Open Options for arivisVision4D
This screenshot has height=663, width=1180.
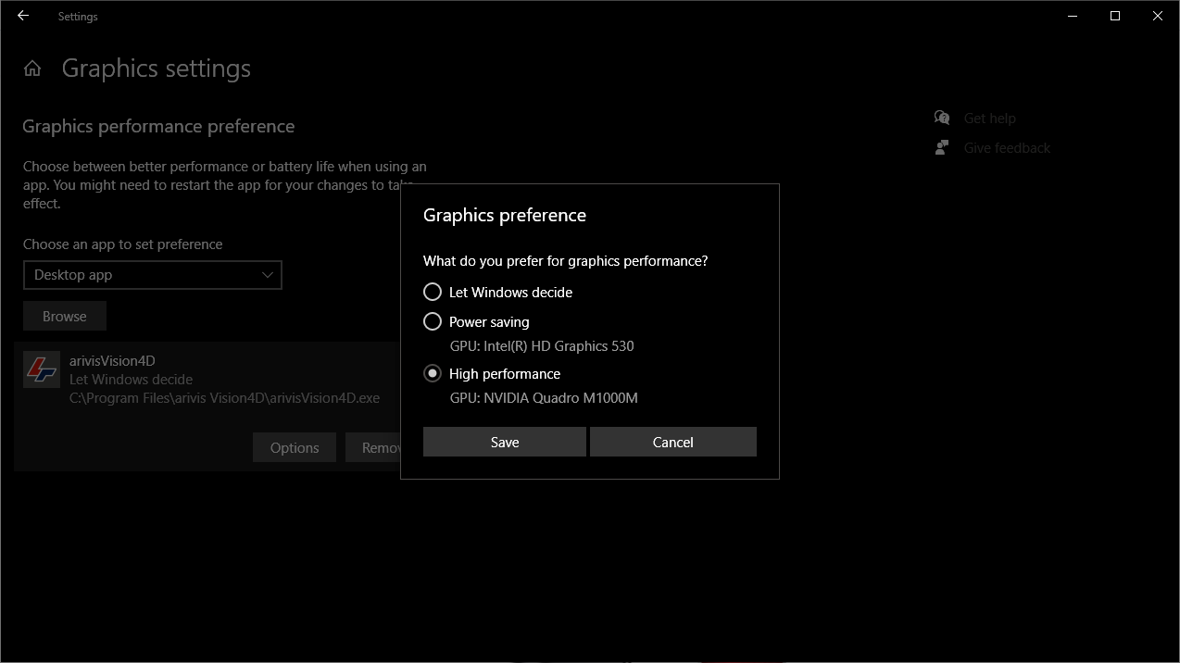click(295, 447)
